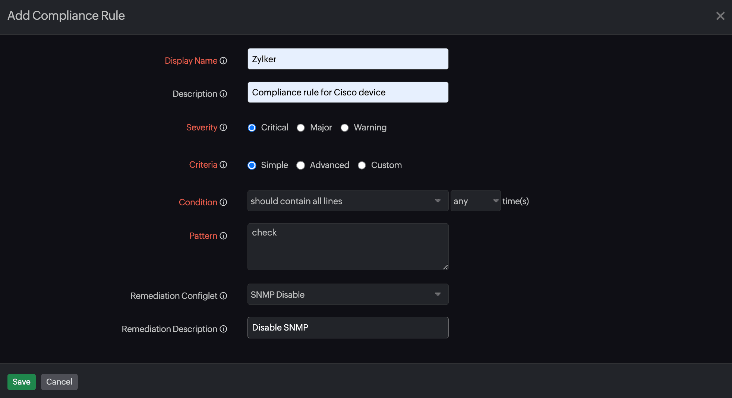Click the Severity info icon

click(x=223, y=127)
